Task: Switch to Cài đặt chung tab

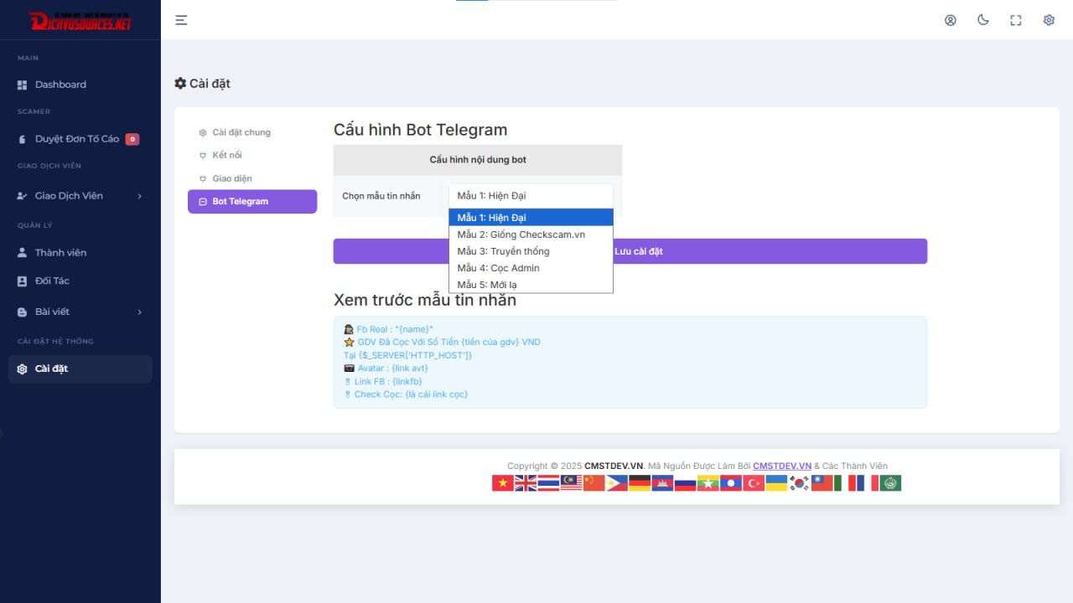Action: pos(241,132)
